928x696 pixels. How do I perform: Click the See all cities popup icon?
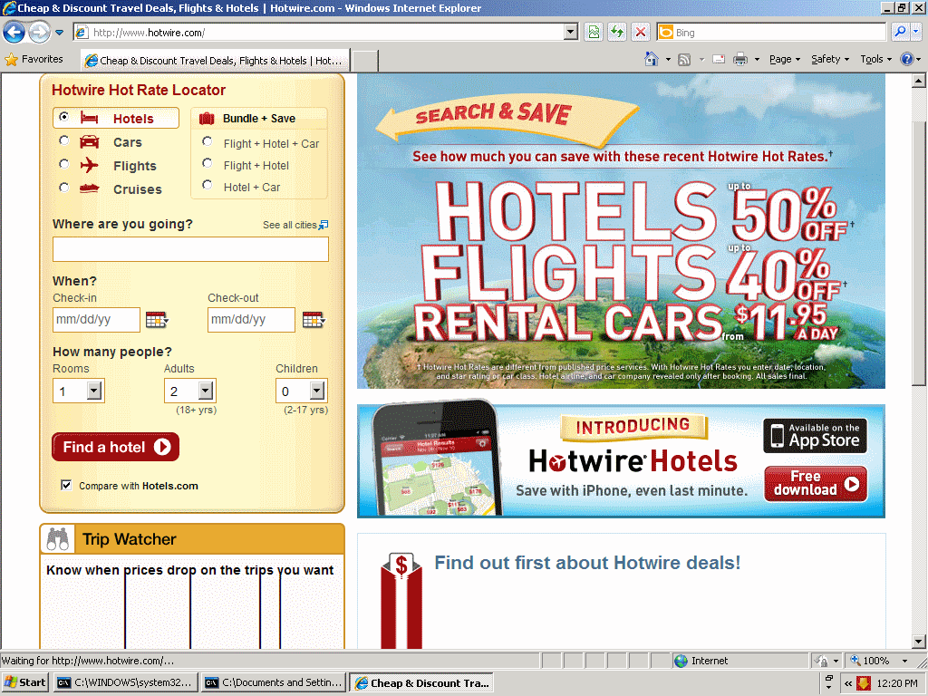click(x=324, y=225)
